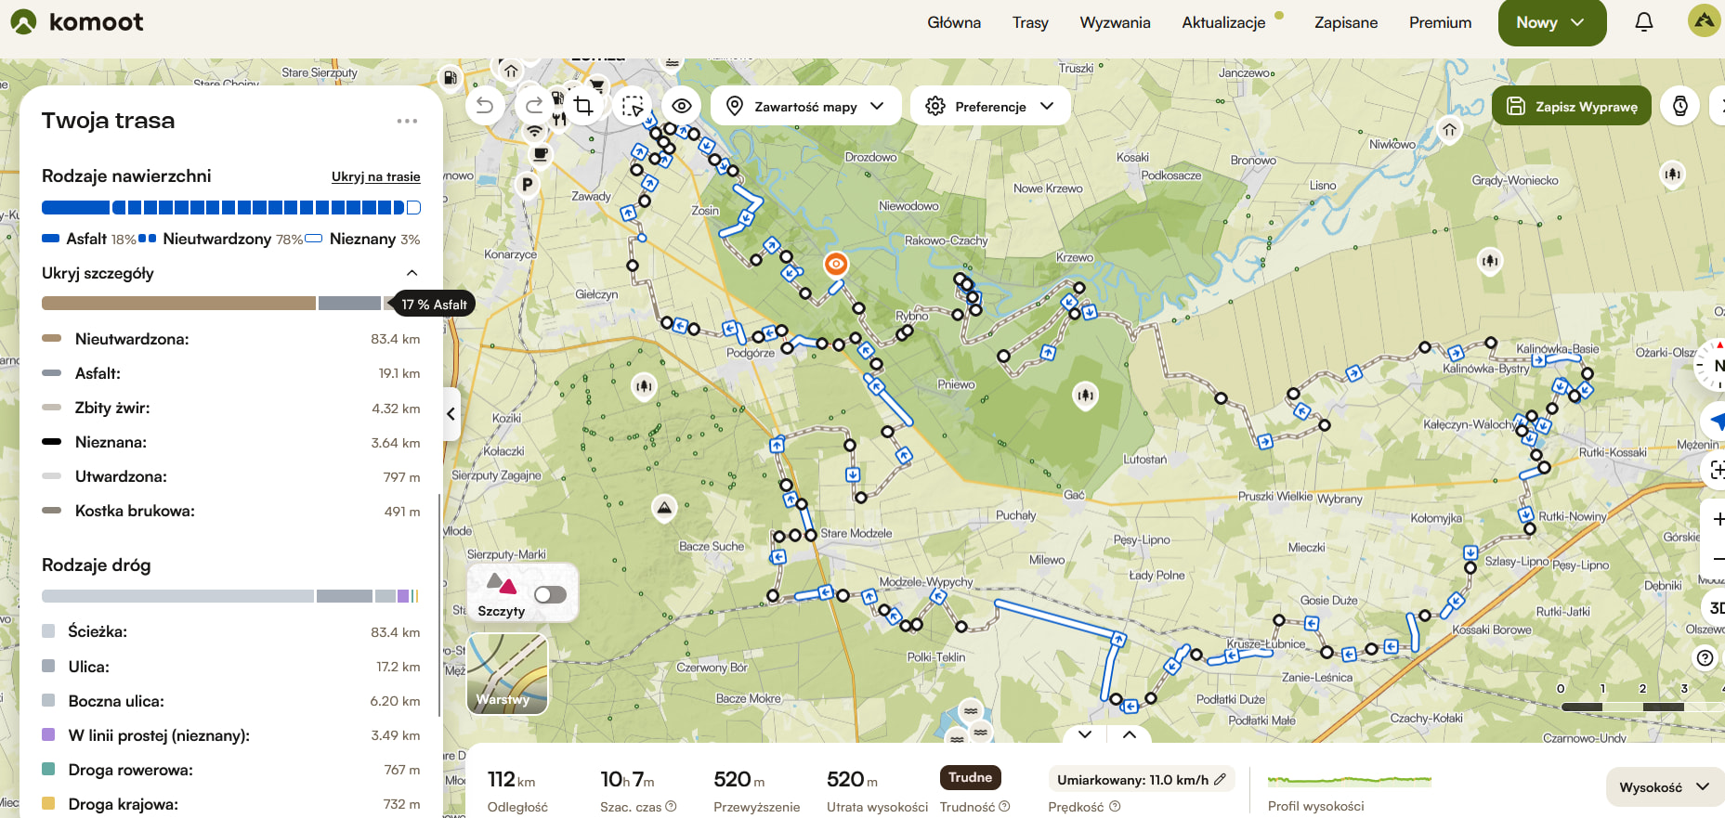Screen dimensions: 1725x818
Task: Select the Nieznana surface row
Action: pos(230,442)
